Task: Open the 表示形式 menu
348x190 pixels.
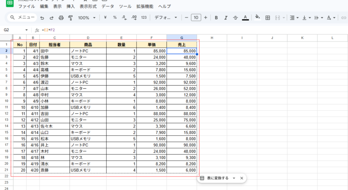Action: [88, 6]
